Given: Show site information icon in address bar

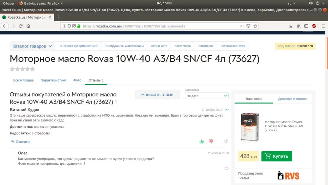Looking at the screenshot, I should 64,26.
